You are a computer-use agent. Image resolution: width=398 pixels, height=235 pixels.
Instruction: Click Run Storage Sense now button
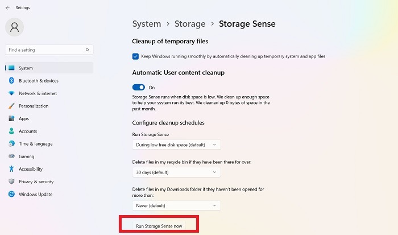point(159,226)
